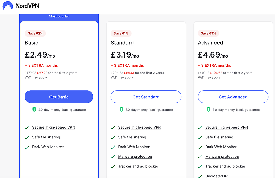Open Secure, high-speed VPN link in Basic
The height and width of the screenshot is (178, 275).
[x=53, y=127]
